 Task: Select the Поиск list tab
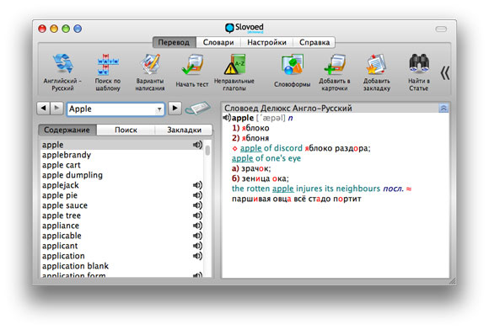126,130
